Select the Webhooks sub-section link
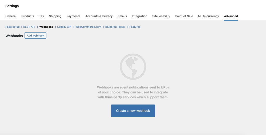Viewport: 266px width, 135px height. pyautogui.click(x=46, y=27)
